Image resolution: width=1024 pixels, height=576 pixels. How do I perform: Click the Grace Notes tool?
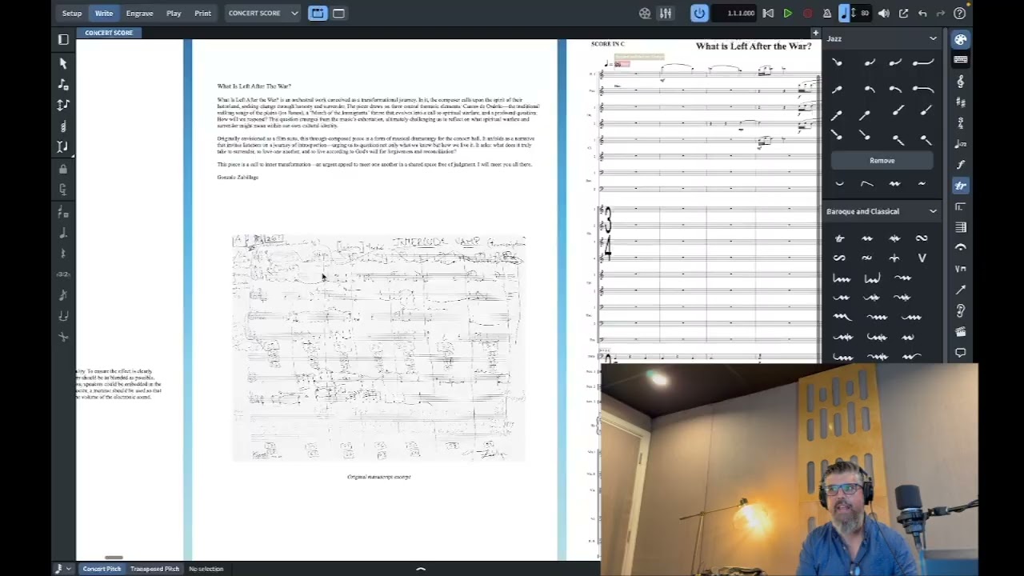pos(63,295)
